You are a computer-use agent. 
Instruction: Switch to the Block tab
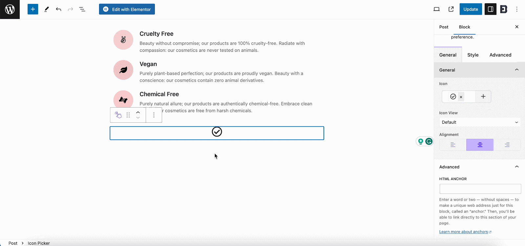(464, 27)
